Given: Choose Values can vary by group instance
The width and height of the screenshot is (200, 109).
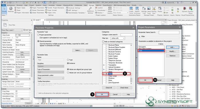Looking at the screenshot, I should [x=68, y=72].
